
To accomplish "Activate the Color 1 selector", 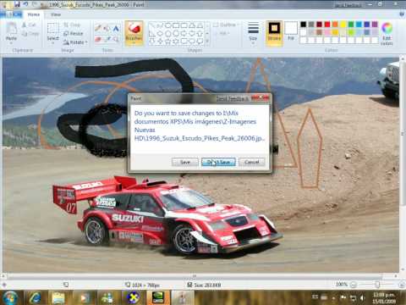I will [274, 31].
